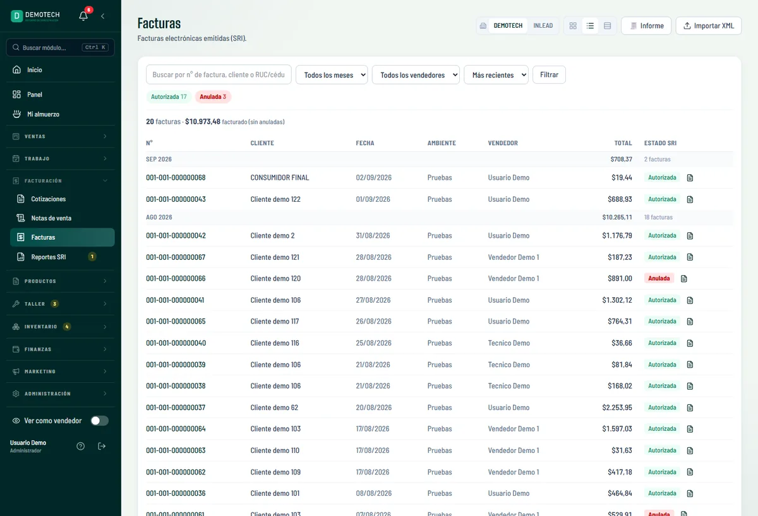This screenshot has height=516, width=758.
Task: Click the invoice search input field
Action: click(x=219, y=74)
